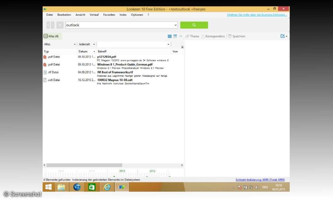Click the Thema conversation icon
Viewport: 333px width, 200px height.
pyautogui.click(x=187, y=36)
